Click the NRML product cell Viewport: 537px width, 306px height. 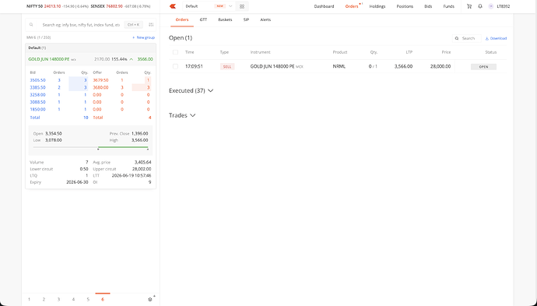tap(339, 66)
